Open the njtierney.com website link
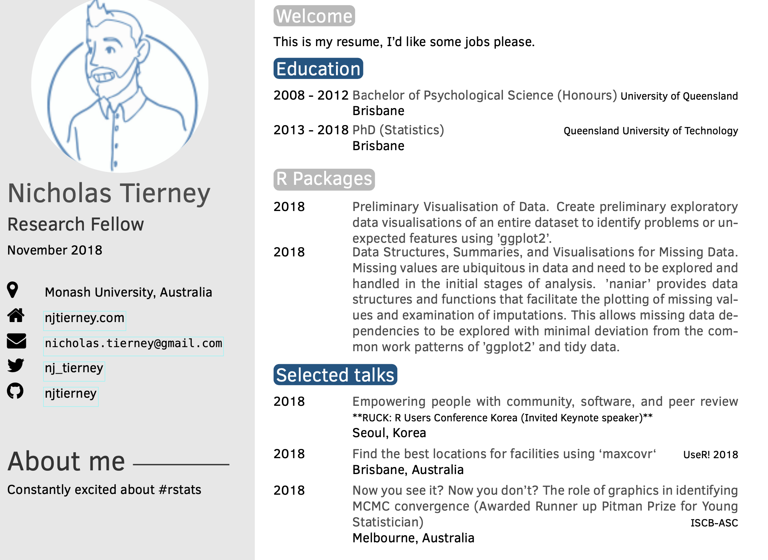Viewport: 768px width, 560px height. [84, 318]
